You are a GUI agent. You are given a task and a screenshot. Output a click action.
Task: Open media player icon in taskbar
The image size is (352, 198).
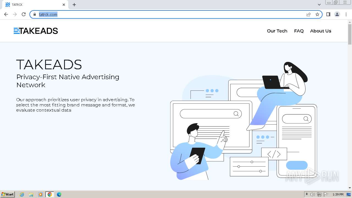(40, 194)
